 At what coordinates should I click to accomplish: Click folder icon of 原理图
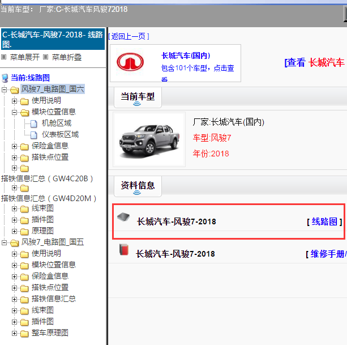[x=24, y=231]
